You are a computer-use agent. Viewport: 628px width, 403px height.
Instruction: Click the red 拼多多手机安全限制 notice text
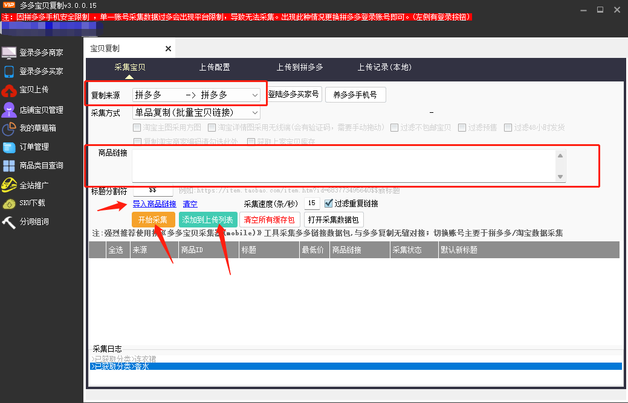point(237,17)
